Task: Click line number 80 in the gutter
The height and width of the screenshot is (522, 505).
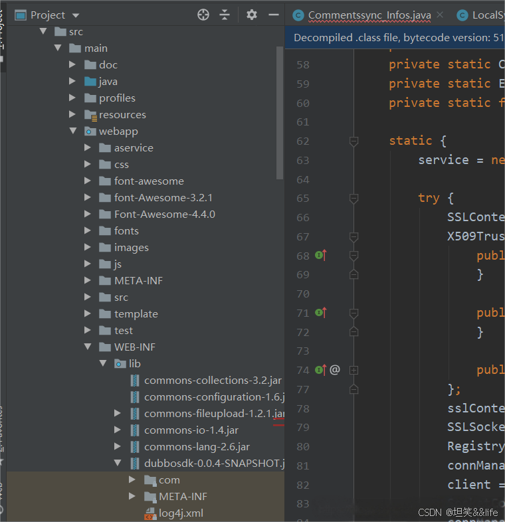Action: [x=303, y=446]
